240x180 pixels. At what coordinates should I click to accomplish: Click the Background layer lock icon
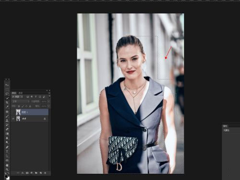pos(45,119)
